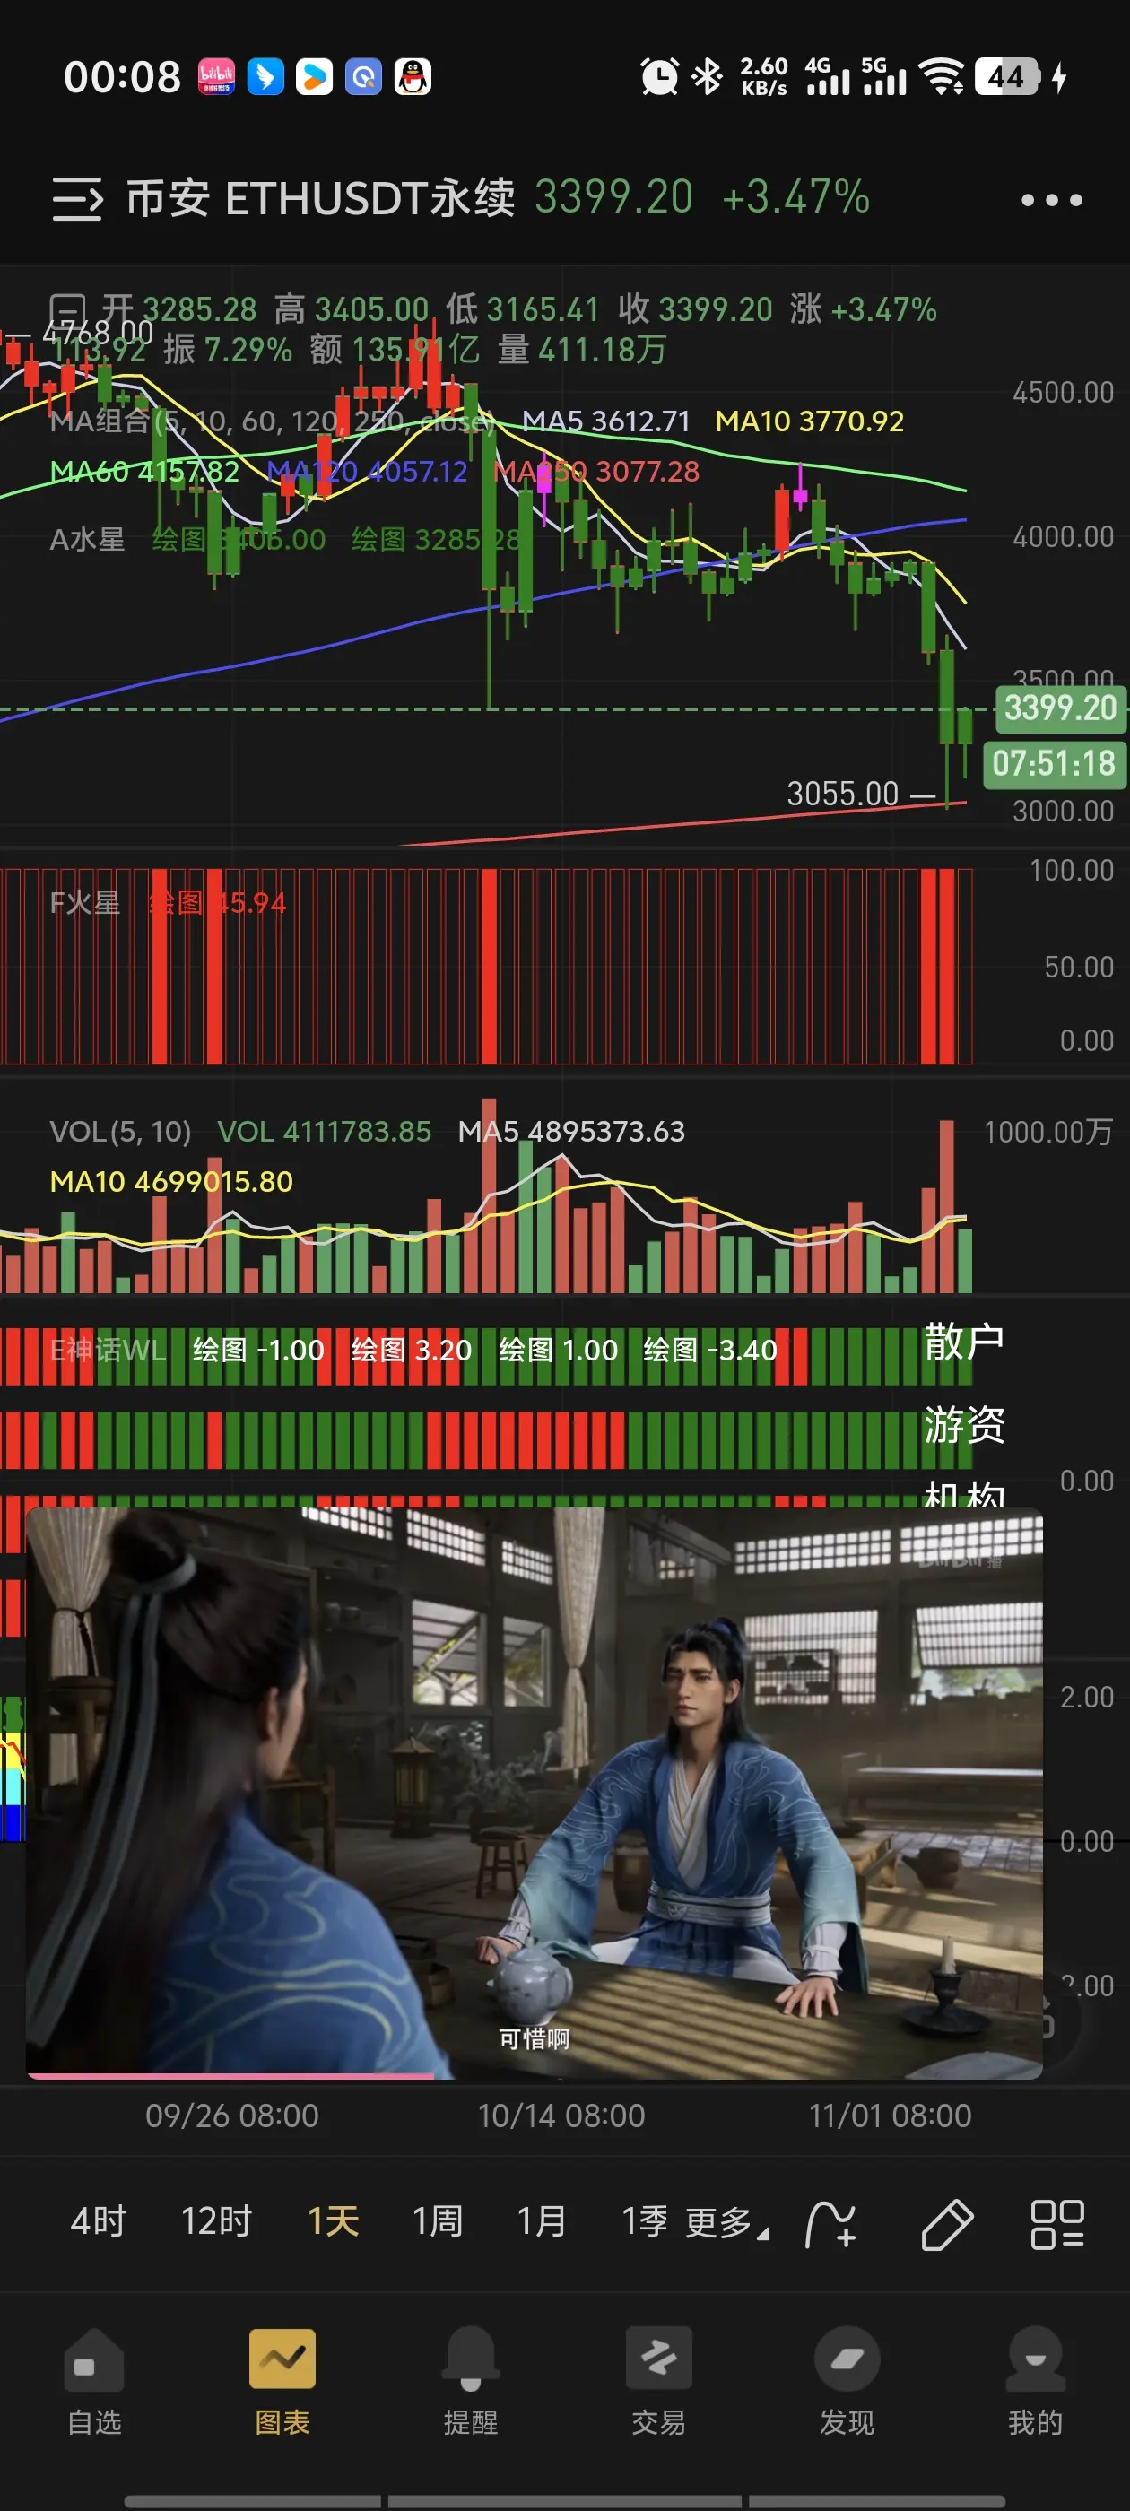Tap the 散户 row label
Screen dimensions: 1130x2511
(x=964, y=1342)
